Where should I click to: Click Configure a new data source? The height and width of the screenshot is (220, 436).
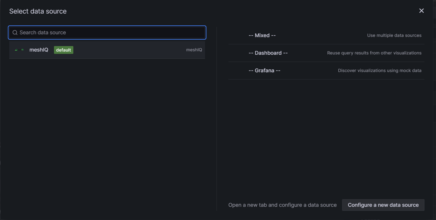point(383,205)
